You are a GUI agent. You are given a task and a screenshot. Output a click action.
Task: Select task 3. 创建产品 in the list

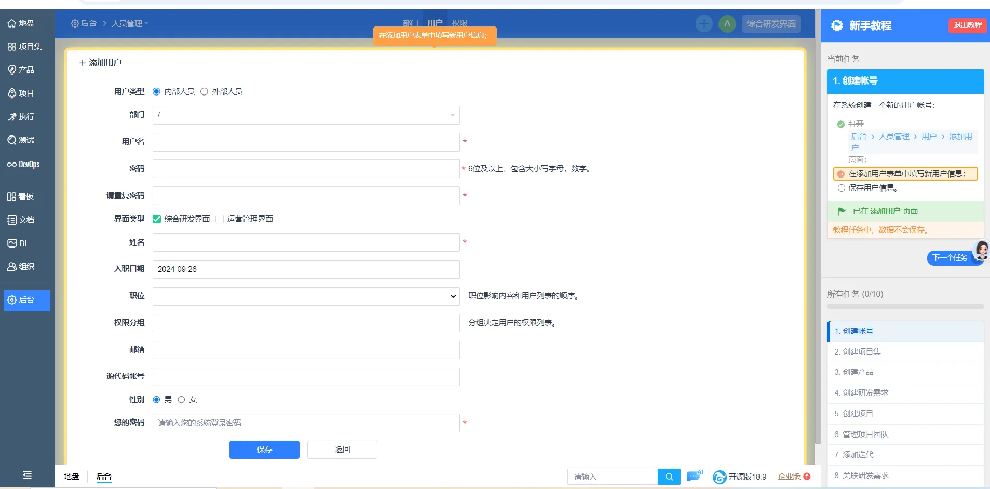tap(905, 372)
